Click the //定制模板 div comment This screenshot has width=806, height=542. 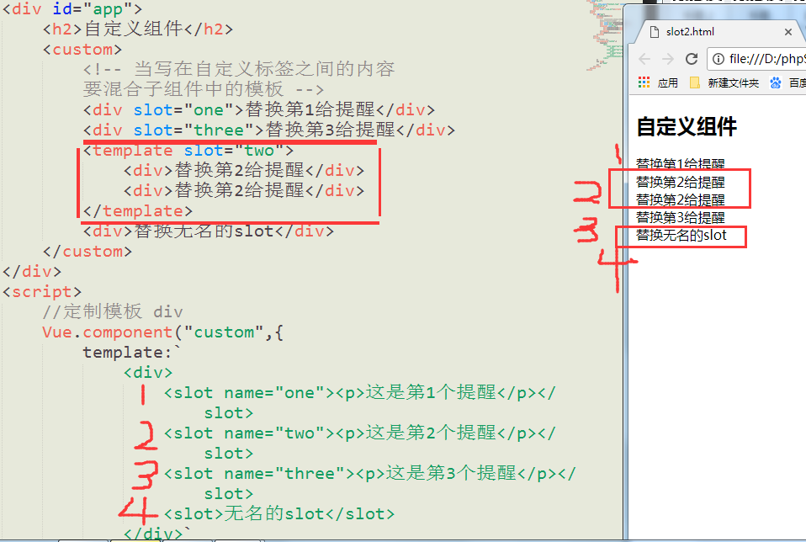pyautogui.click(x=113, y=311)
